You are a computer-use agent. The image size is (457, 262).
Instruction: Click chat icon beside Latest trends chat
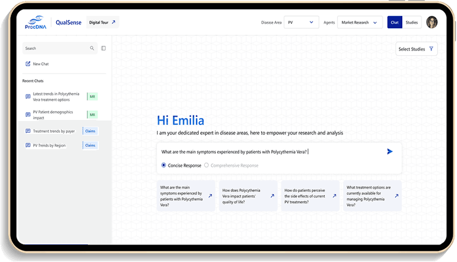point(28,97)
